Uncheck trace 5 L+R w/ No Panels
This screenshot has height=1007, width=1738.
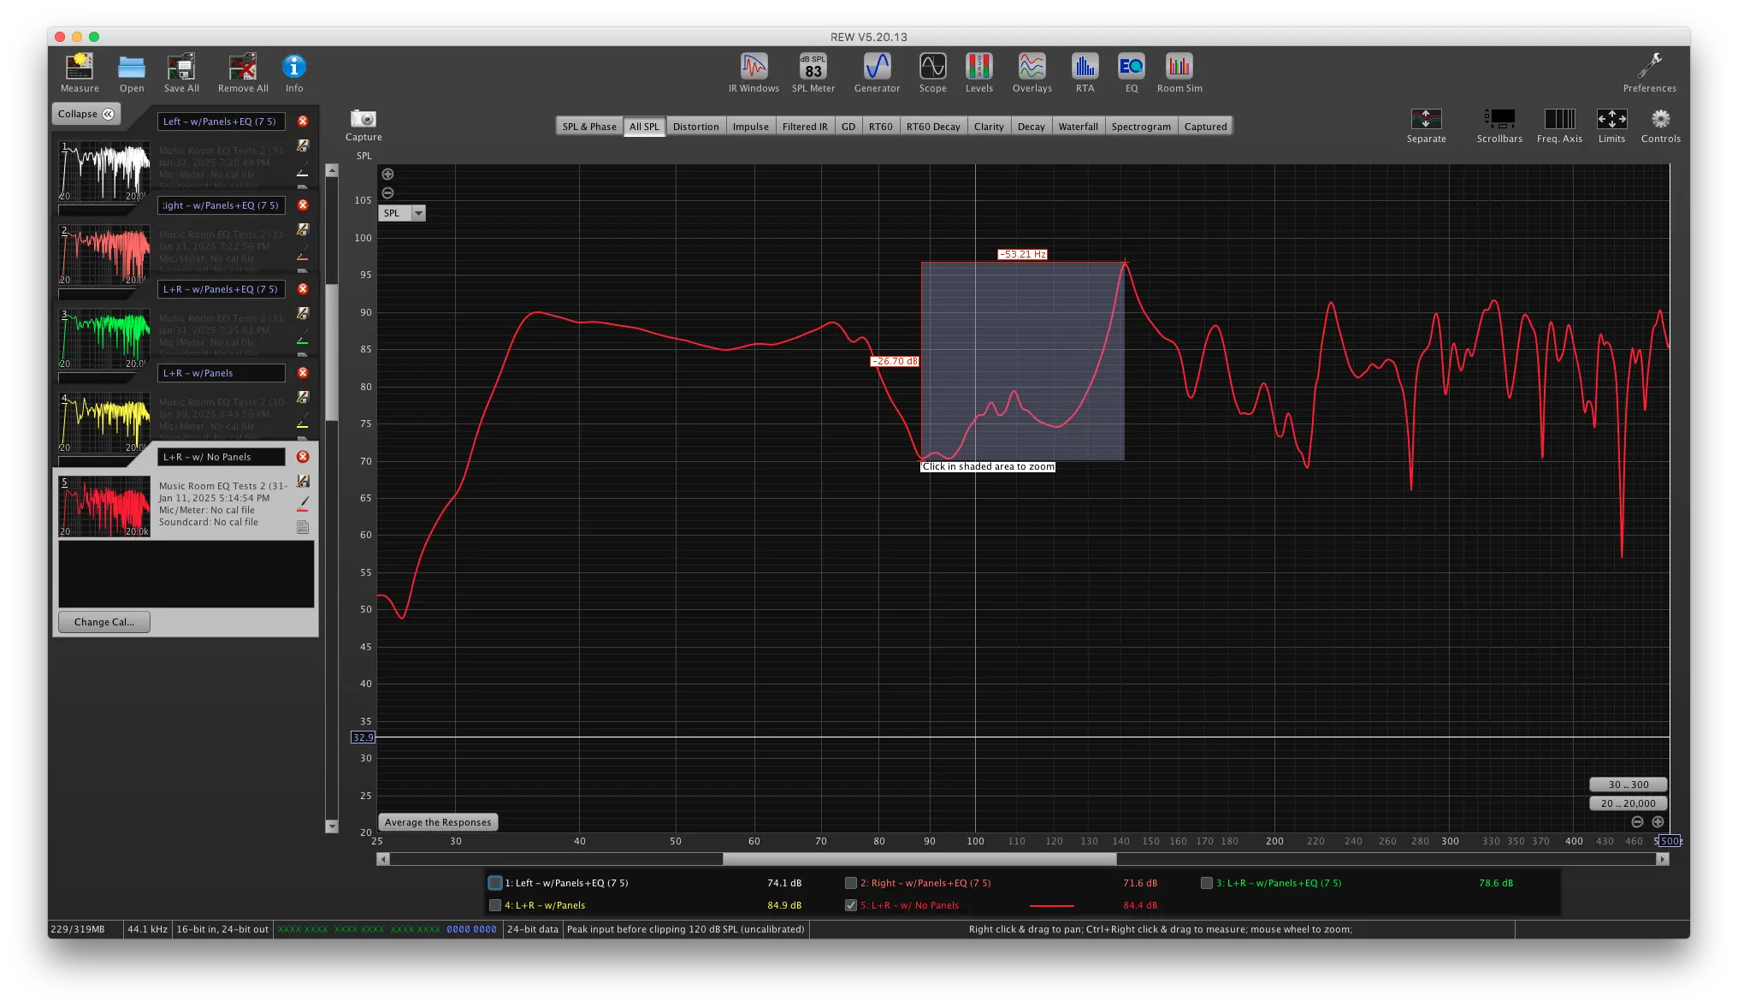(x=851, y=905)
